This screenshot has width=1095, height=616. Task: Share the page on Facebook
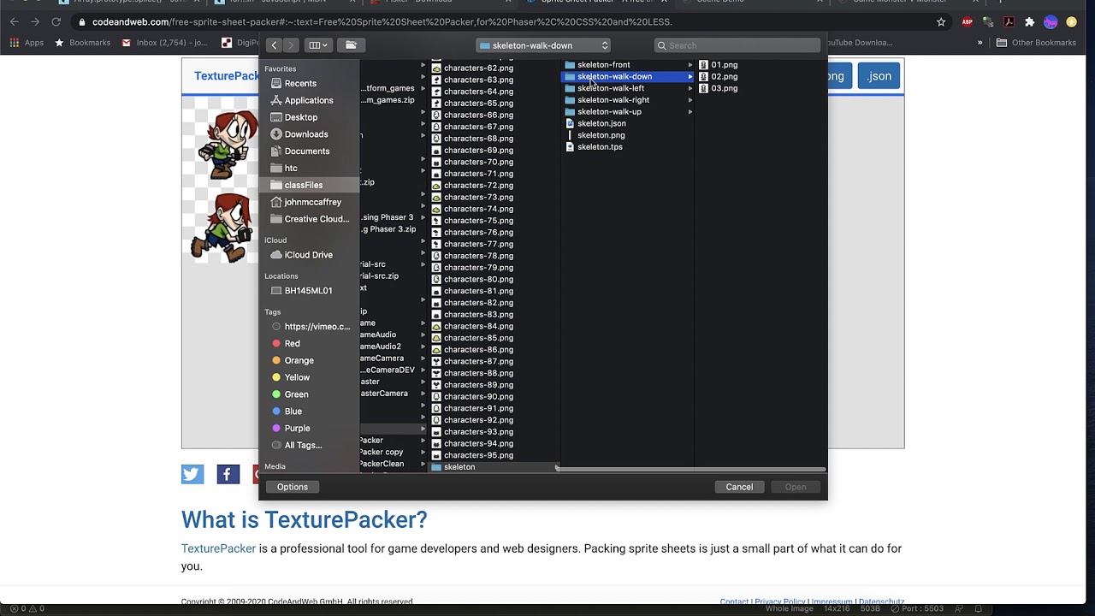[228, 474]
